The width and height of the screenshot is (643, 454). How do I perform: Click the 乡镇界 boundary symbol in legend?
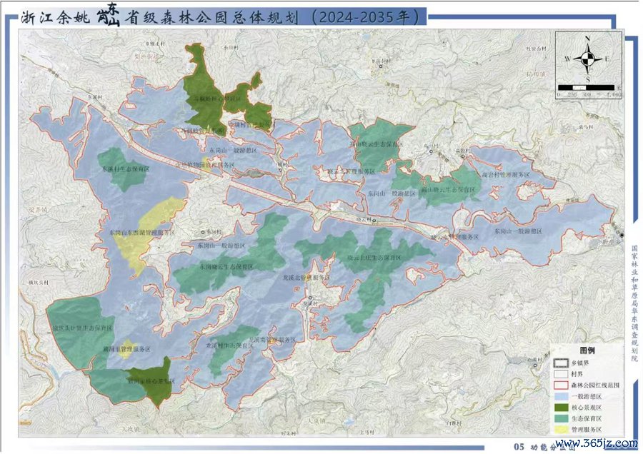[x=559, y=363]
